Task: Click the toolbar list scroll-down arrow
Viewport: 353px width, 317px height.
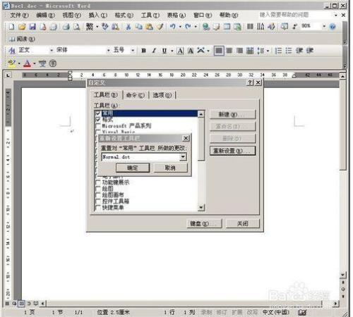Action: [201, 207]
